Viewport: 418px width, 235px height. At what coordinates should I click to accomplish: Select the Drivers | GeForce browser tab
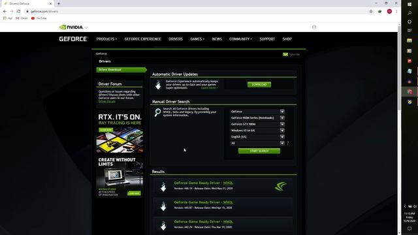(x=27, y=4)
